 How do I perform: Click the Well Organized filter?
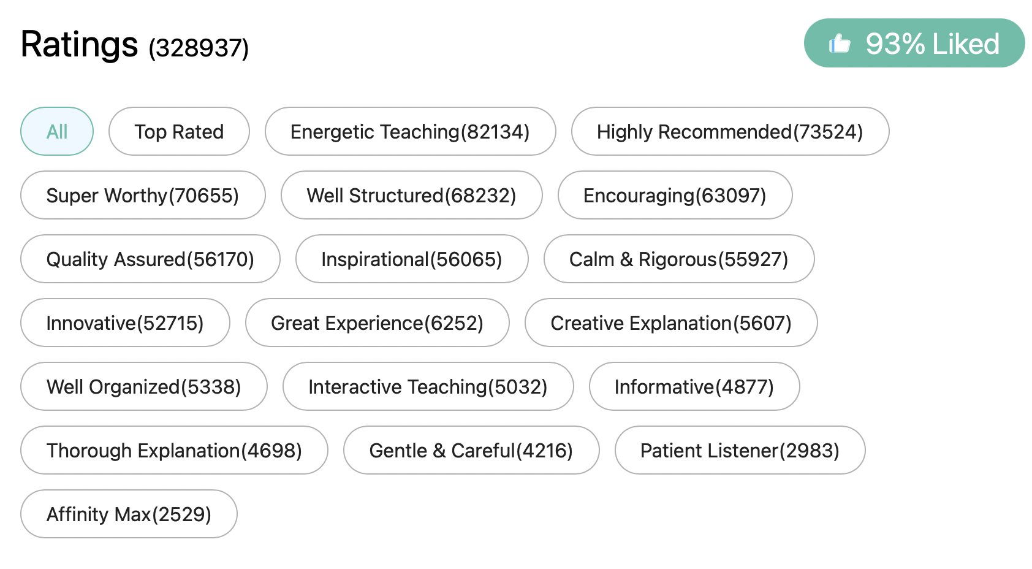[143, 386]
